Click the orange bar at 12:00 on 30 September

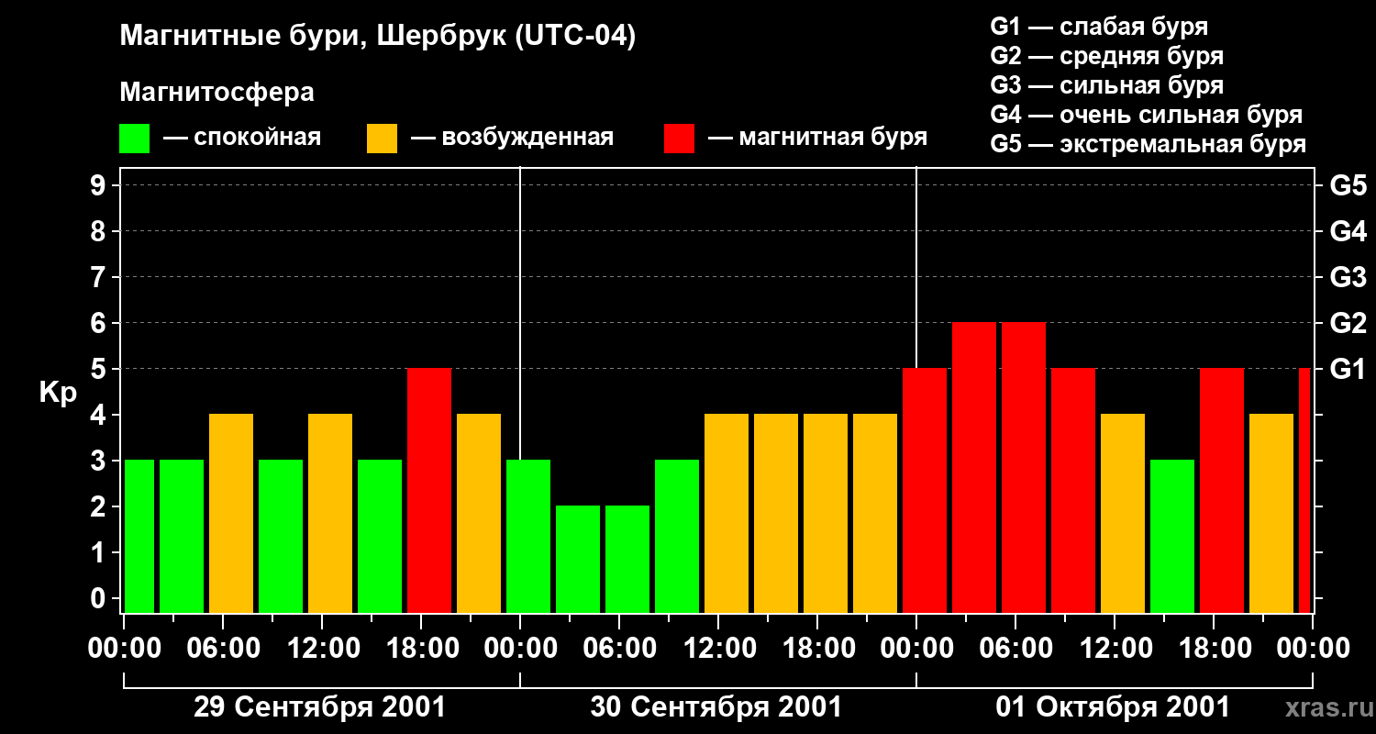pyautogui.click(x=727, y=514)
